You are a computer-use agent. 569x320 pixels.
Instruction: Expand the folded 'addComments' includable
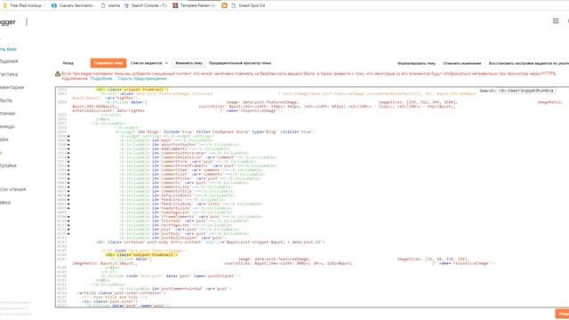(68, 149)
